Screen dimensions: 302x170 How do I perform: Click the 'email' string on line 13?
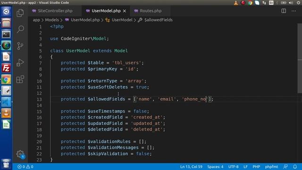[167, 99]
